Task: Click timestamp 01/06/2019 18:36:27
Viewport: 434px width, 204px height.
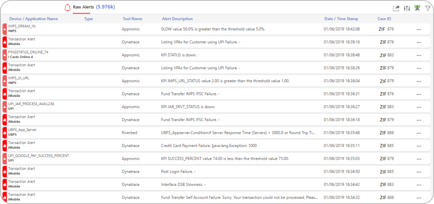Action: [341, 107]
